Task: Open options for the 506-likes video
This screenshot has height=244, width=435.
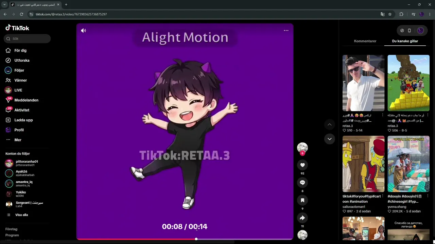Action: pyautogui.click(x=428, y=115)
